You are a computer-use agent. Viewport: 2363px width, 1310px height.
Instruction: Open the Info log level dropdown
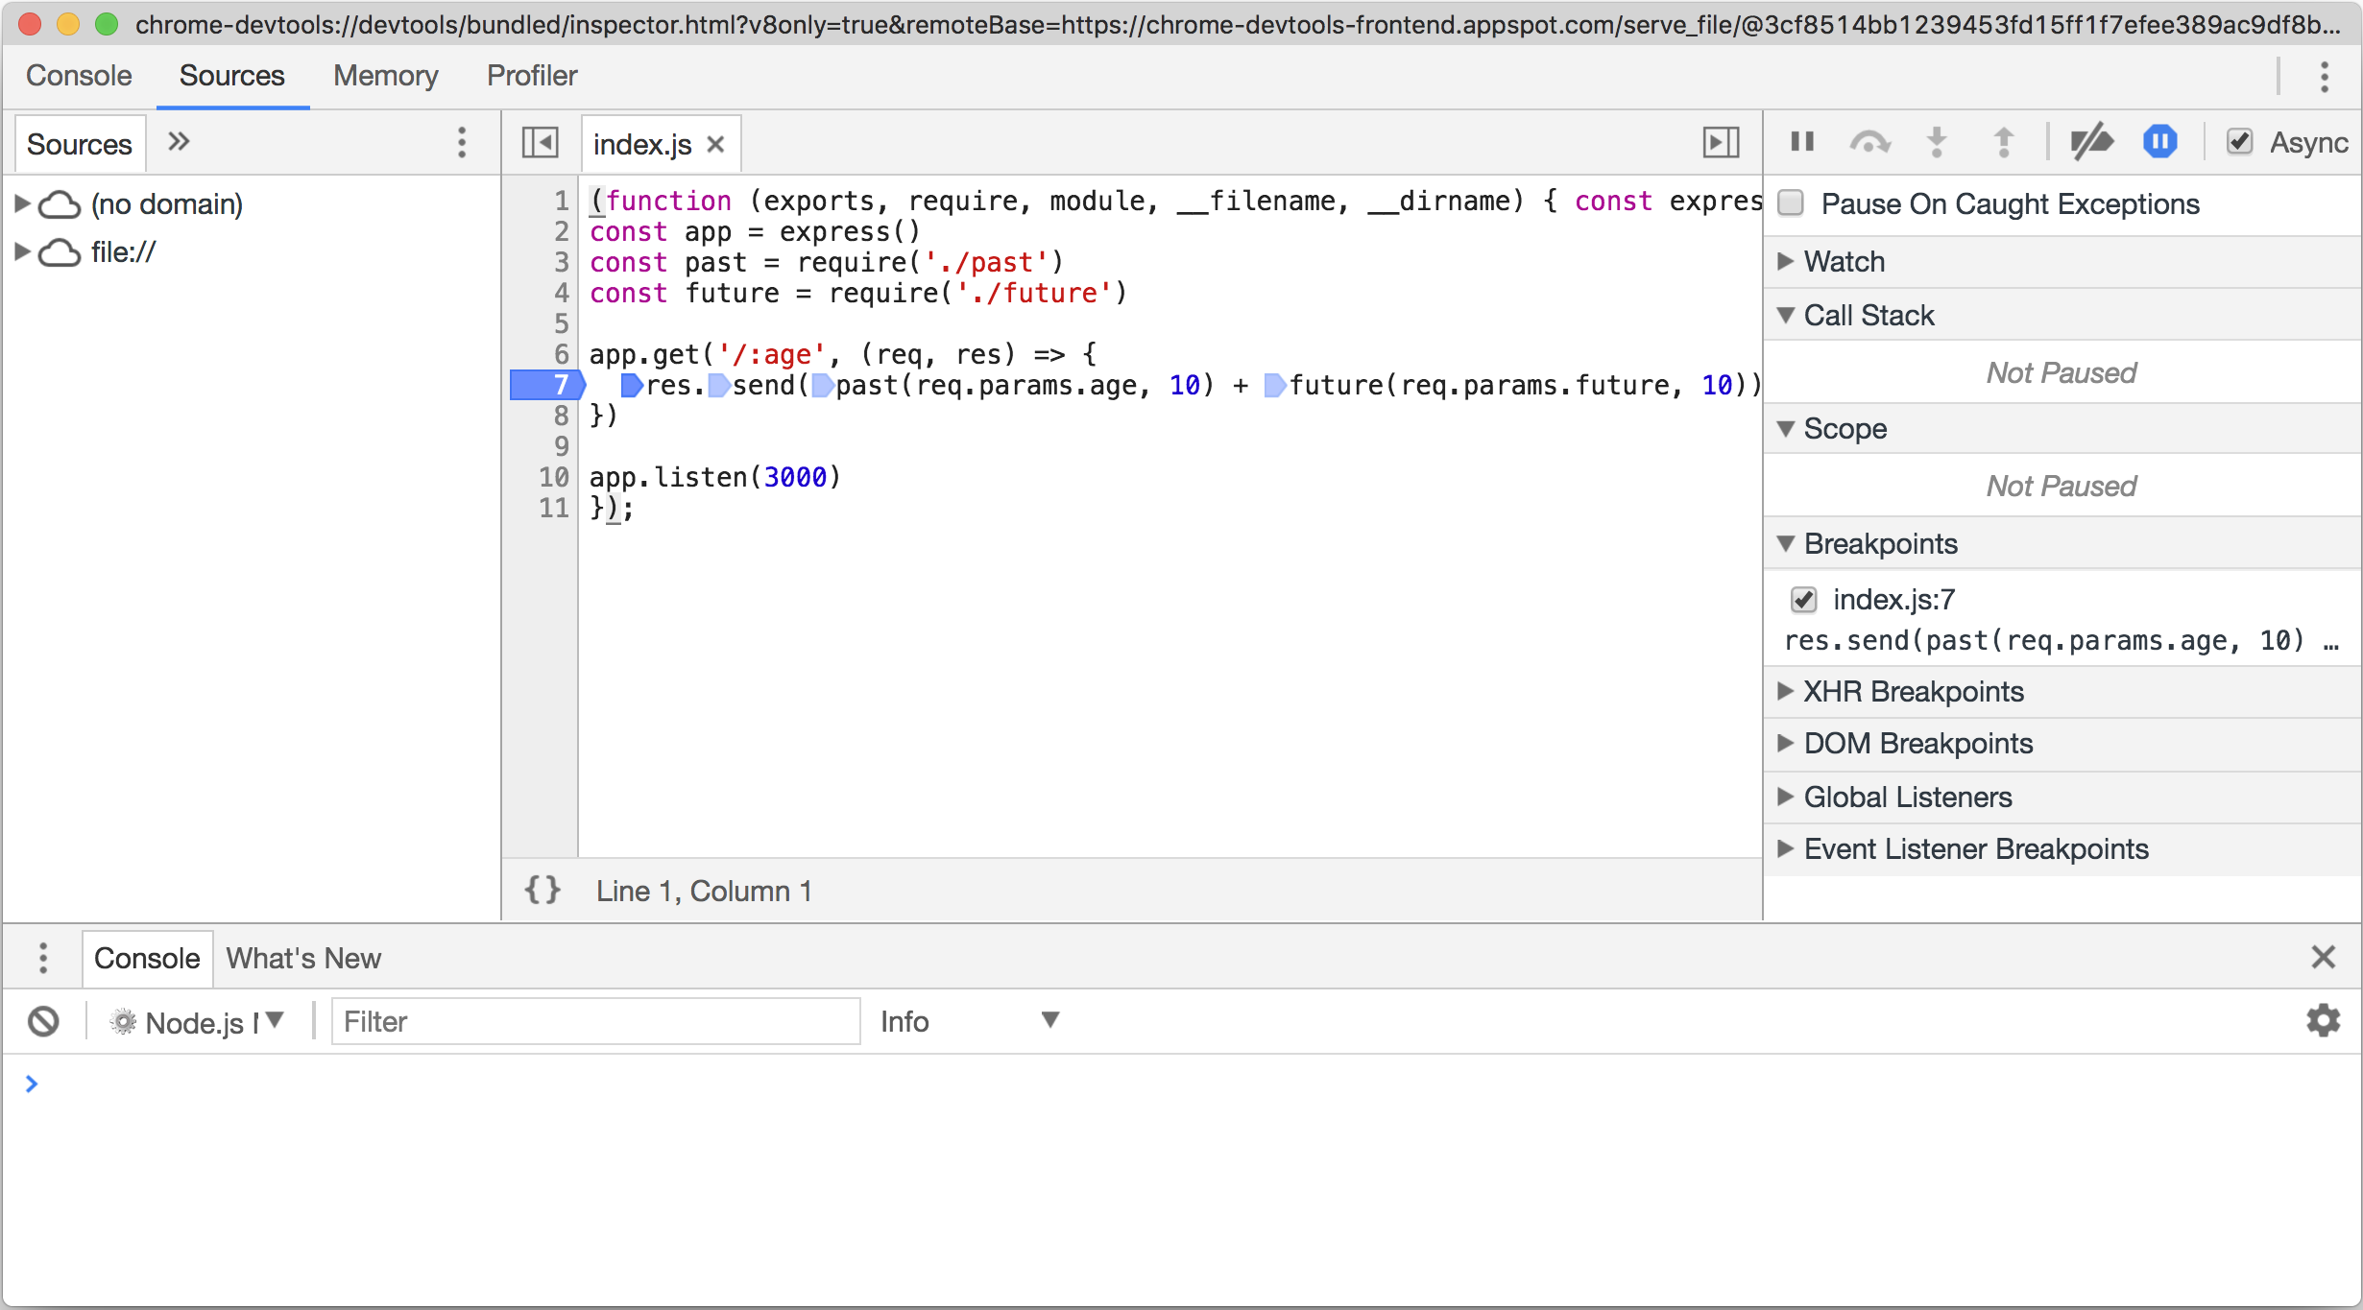[970, 1021]
